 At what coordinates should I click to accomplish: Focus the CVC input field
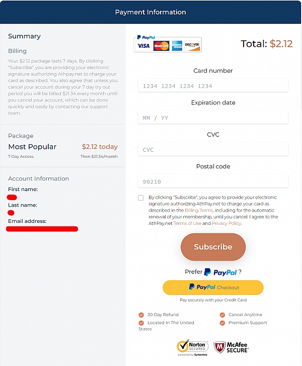pyautogui.click(x=213, y=149)
